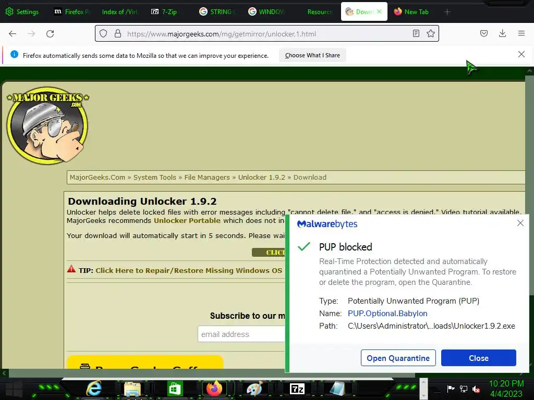Click the partially hidden CLICK download button
Viewport: 534px width, 400px height.
(x=269, y=253)
